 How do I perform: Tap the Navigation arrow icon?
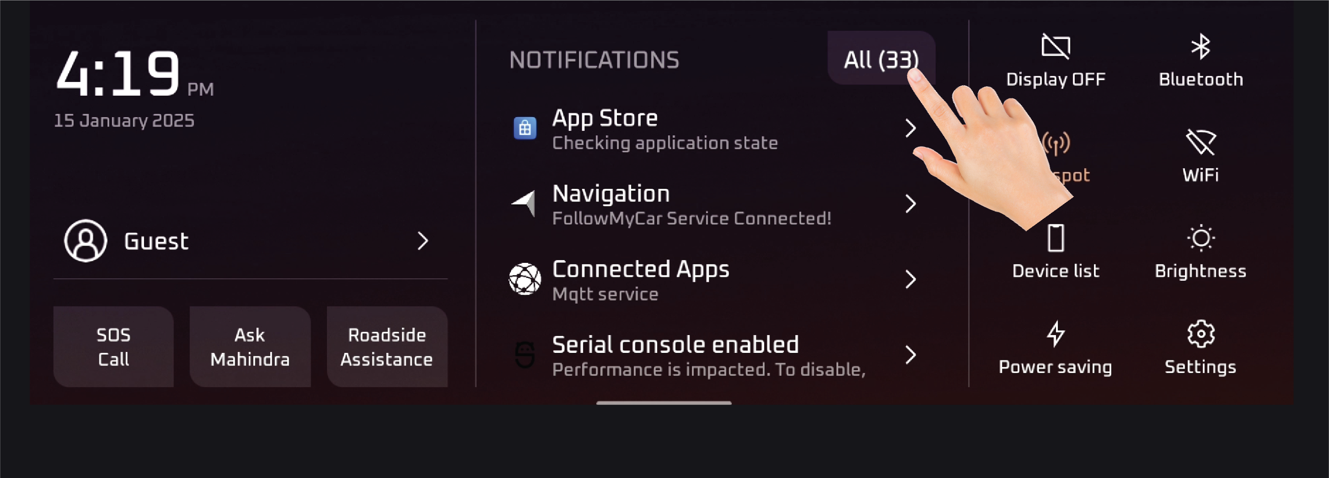[x=524, y=203]
